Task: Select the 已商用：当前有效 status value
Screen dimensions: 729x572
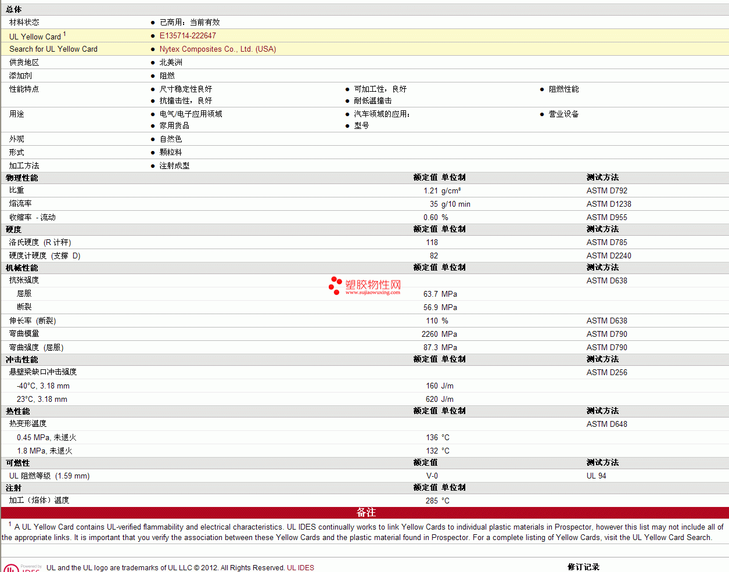Action: click(x=190, y=22)
